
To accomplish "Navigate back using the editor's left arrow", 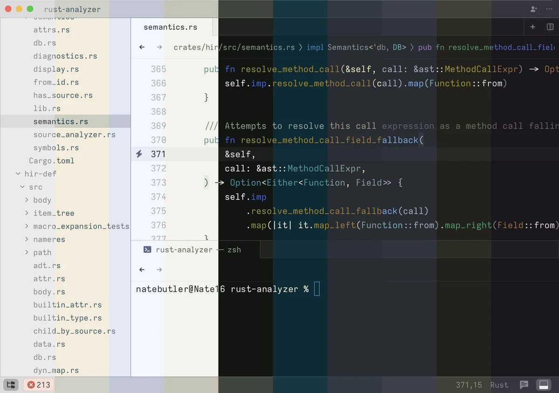I will tap(142, 47).
